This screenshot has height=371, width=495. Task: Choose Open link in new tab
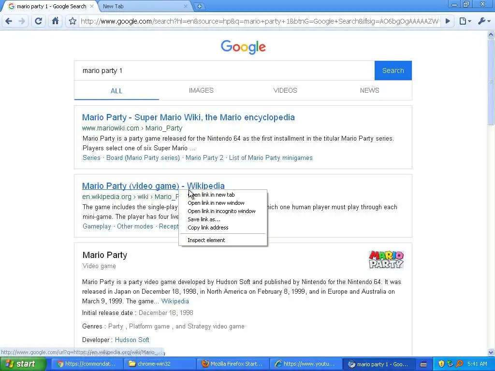tap(223, 195)
